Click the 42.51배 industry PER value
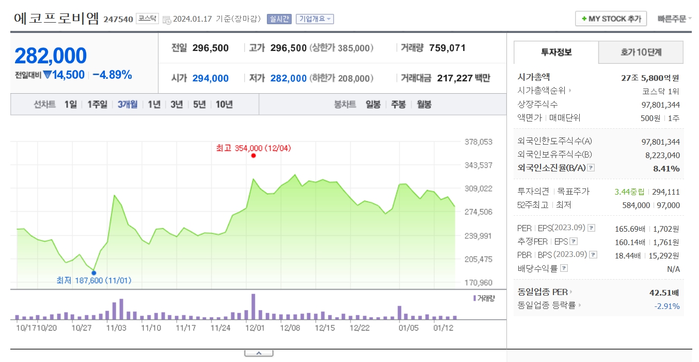Viewport: 699px width, 362px height. 664,292
